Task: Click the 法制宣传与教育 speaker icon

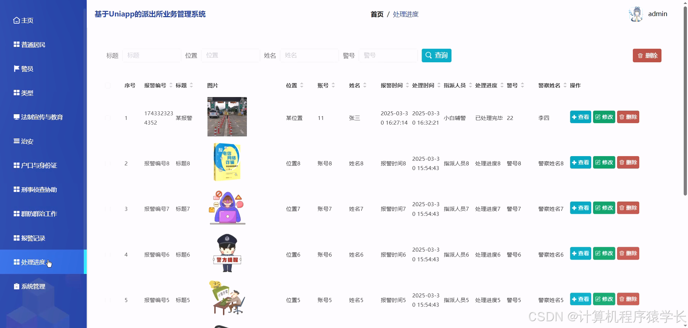Action: [x=16, y=117]
